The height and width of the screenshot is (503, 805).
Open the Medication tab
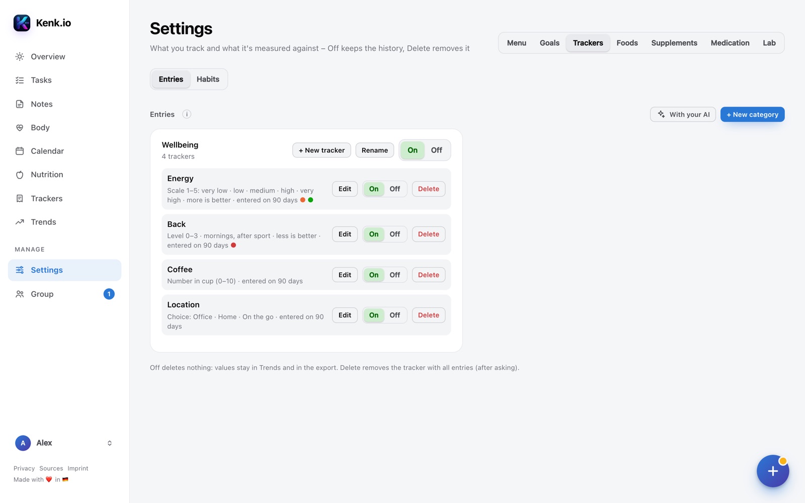(730, 43)
